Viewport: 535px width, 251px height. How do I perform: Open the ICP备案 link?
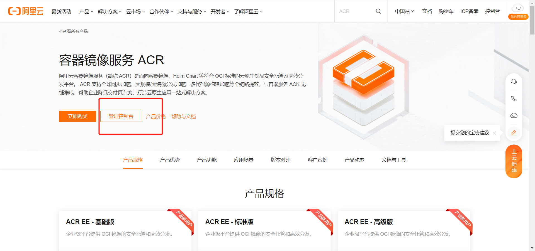tap(469, 11)
